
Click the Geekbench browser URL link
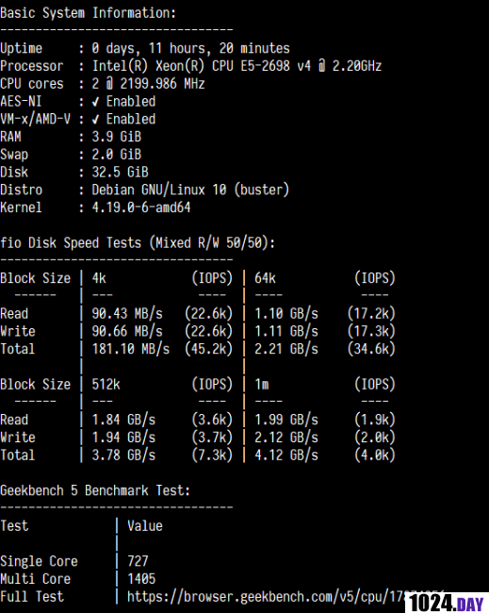pyautogui.click(x=267, y=597)
